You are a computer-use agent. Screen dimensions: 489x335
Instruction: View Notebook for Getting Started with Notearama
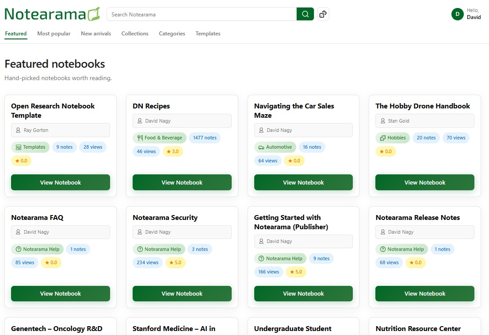(303, 293)
